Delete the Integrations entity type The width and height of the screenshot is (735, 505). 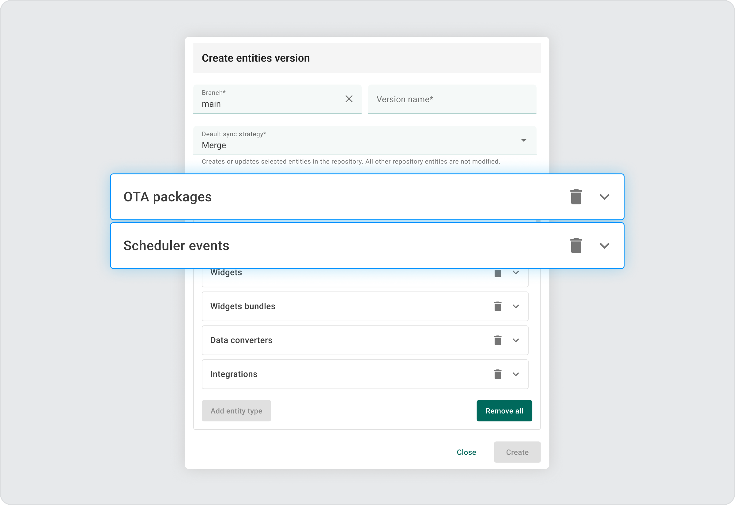pos(498,374)
